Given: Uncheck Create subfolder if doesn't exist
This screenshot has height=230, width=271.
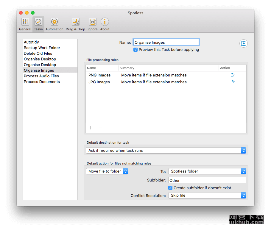Looking at the screenshot, I should pos(170,188).
